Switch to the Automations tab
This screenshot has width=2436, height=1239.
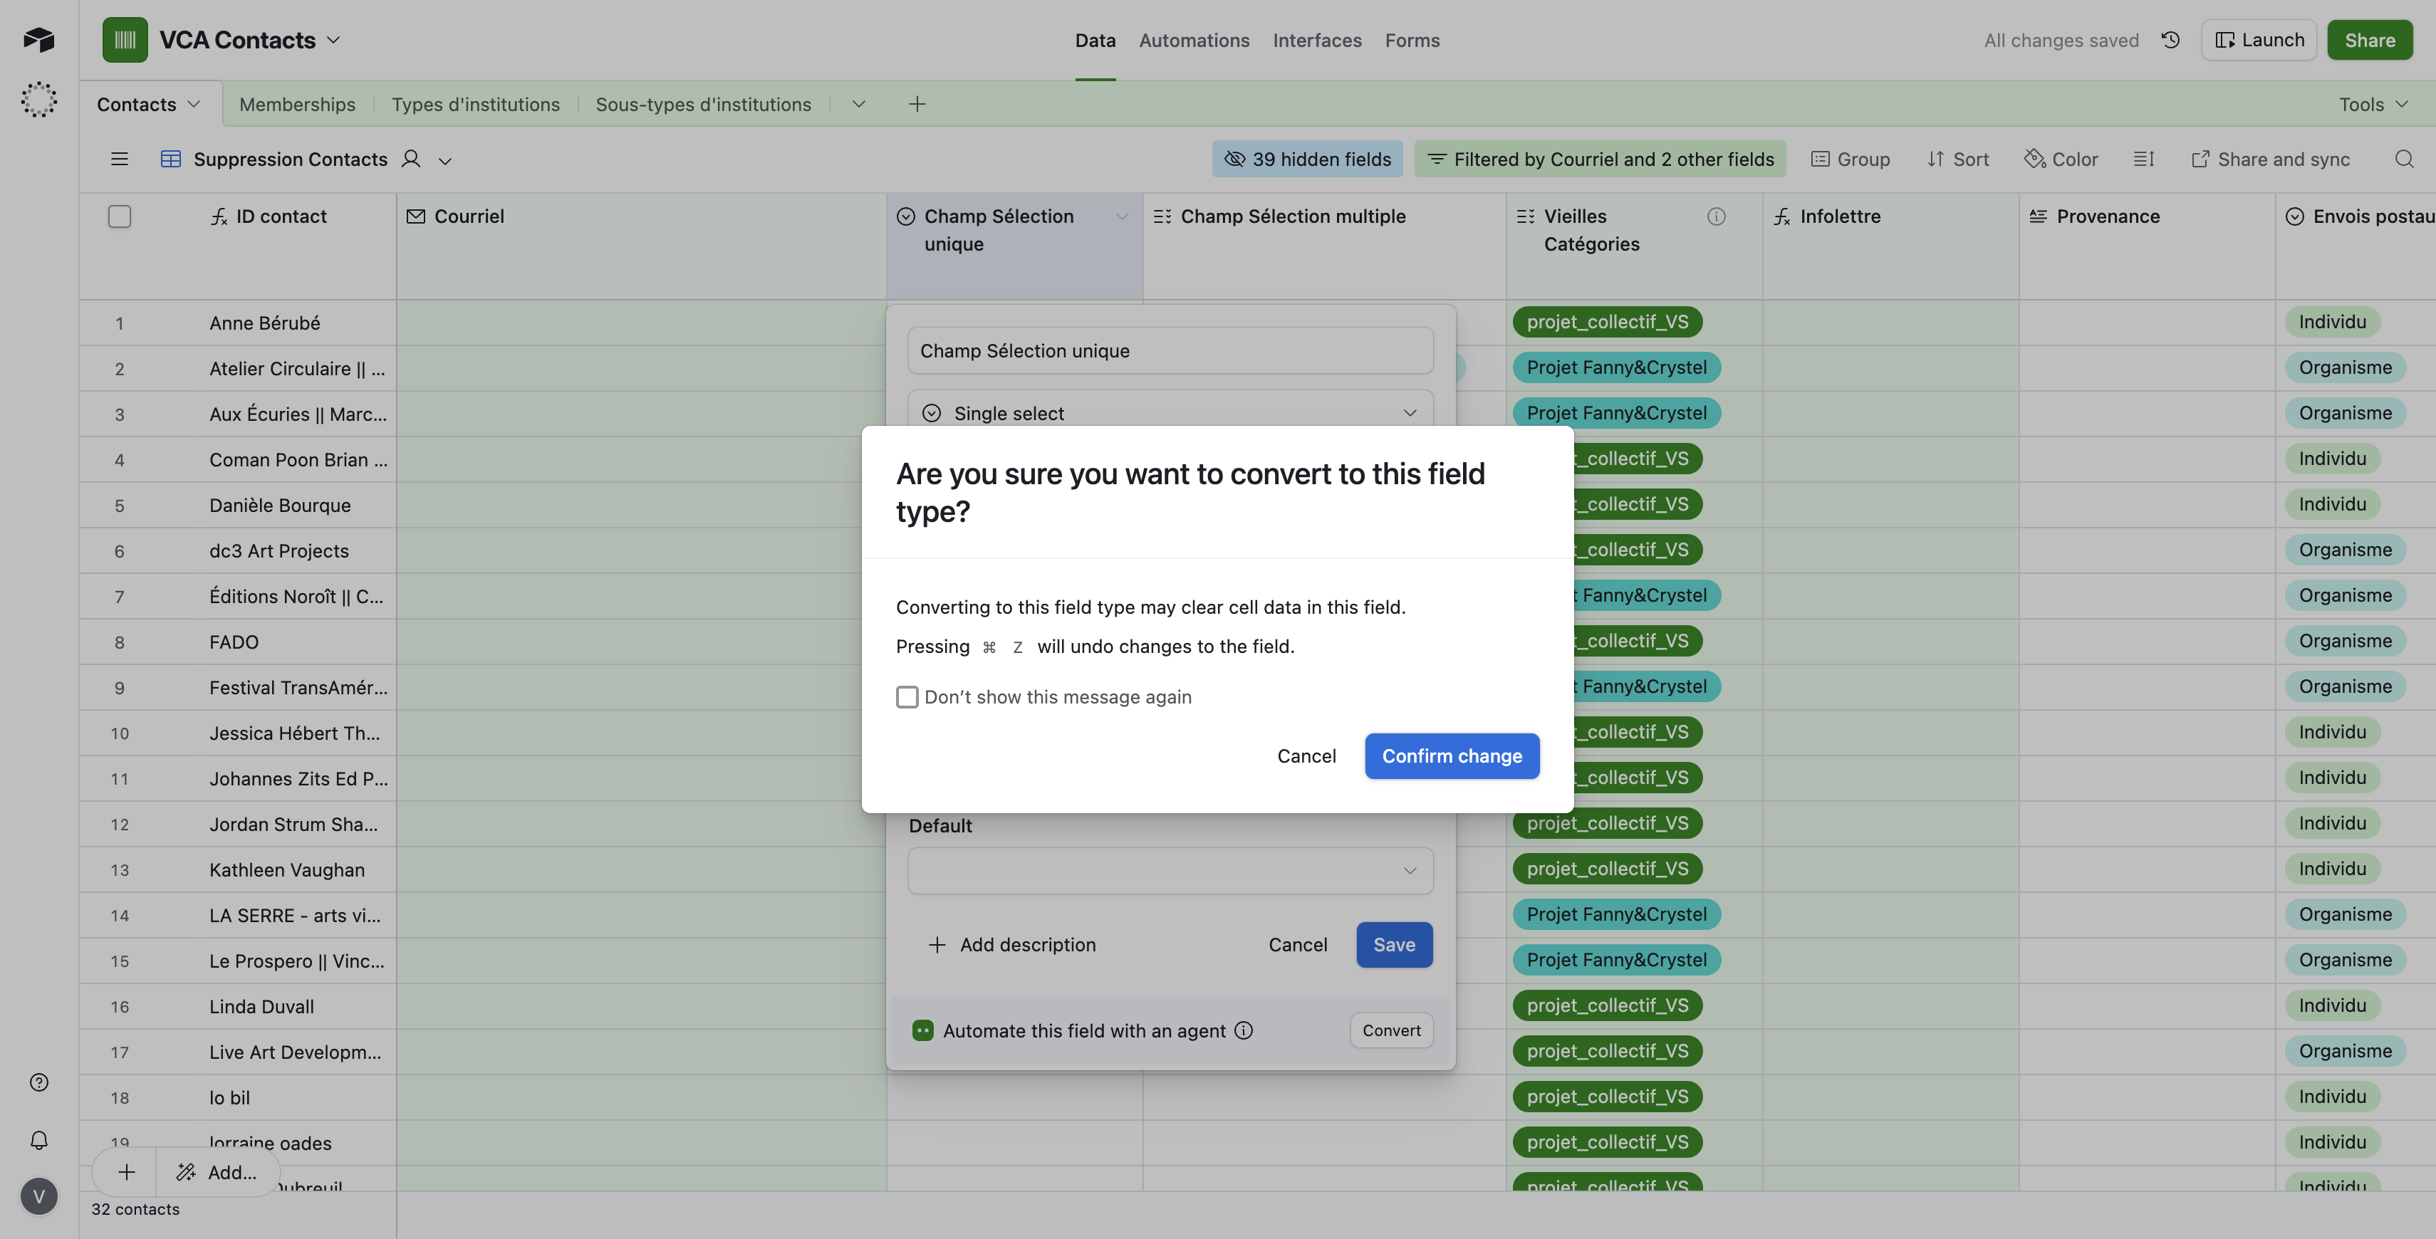click(x=1193, y=40)
